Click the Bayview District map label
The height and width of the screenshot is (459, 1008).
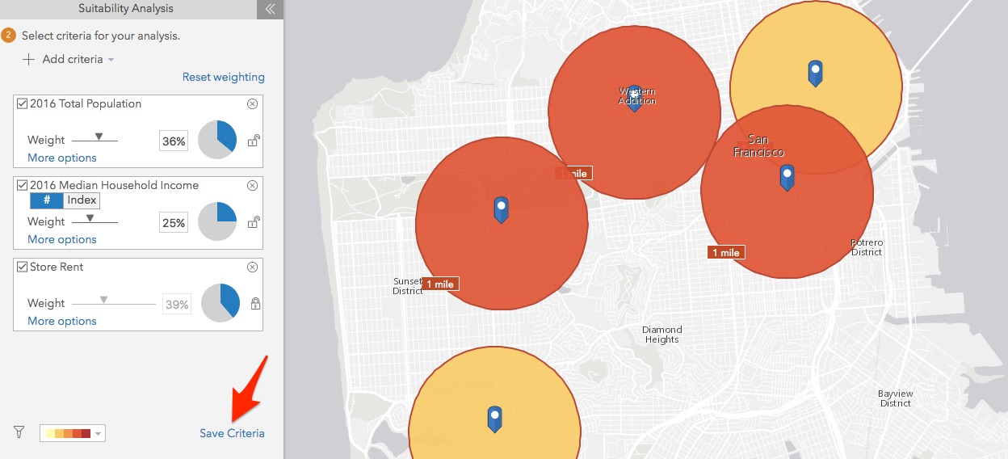tap(895, 398)
